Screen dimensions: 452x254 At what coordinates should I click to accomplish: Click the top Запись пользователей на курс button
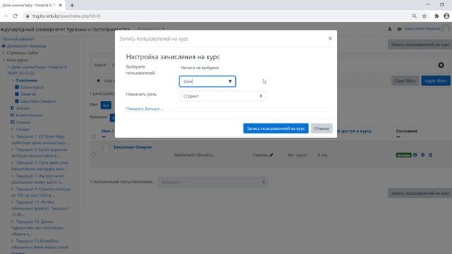(x=420, y=44)
